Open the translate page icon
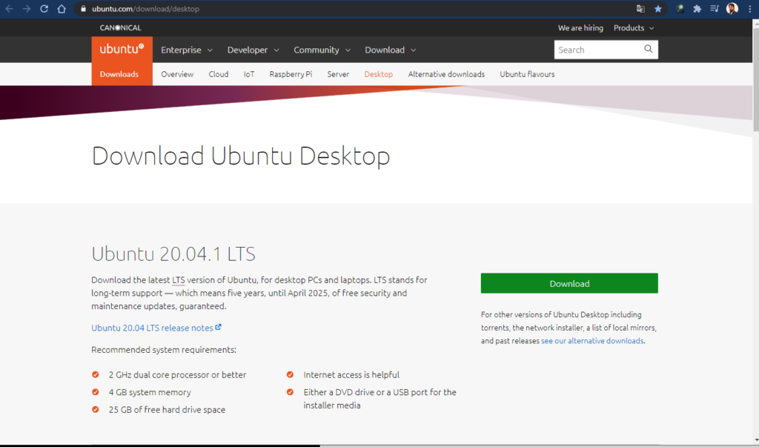 pyautogui.click(x=640, y=9)
